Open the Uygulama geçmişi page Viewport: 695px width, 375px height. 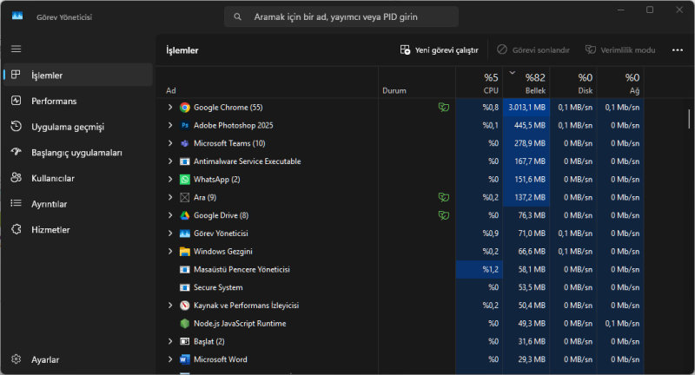pyautogui.click(x=78, y=127)
